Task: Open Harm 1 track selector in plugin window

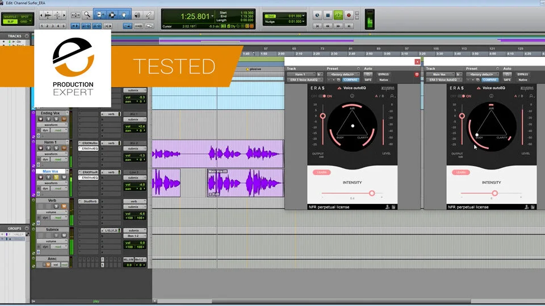Action: 301,74
